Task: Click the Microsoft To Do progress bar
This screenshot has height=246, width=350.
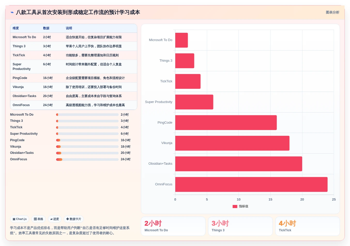Action: [x=87, y=115]
